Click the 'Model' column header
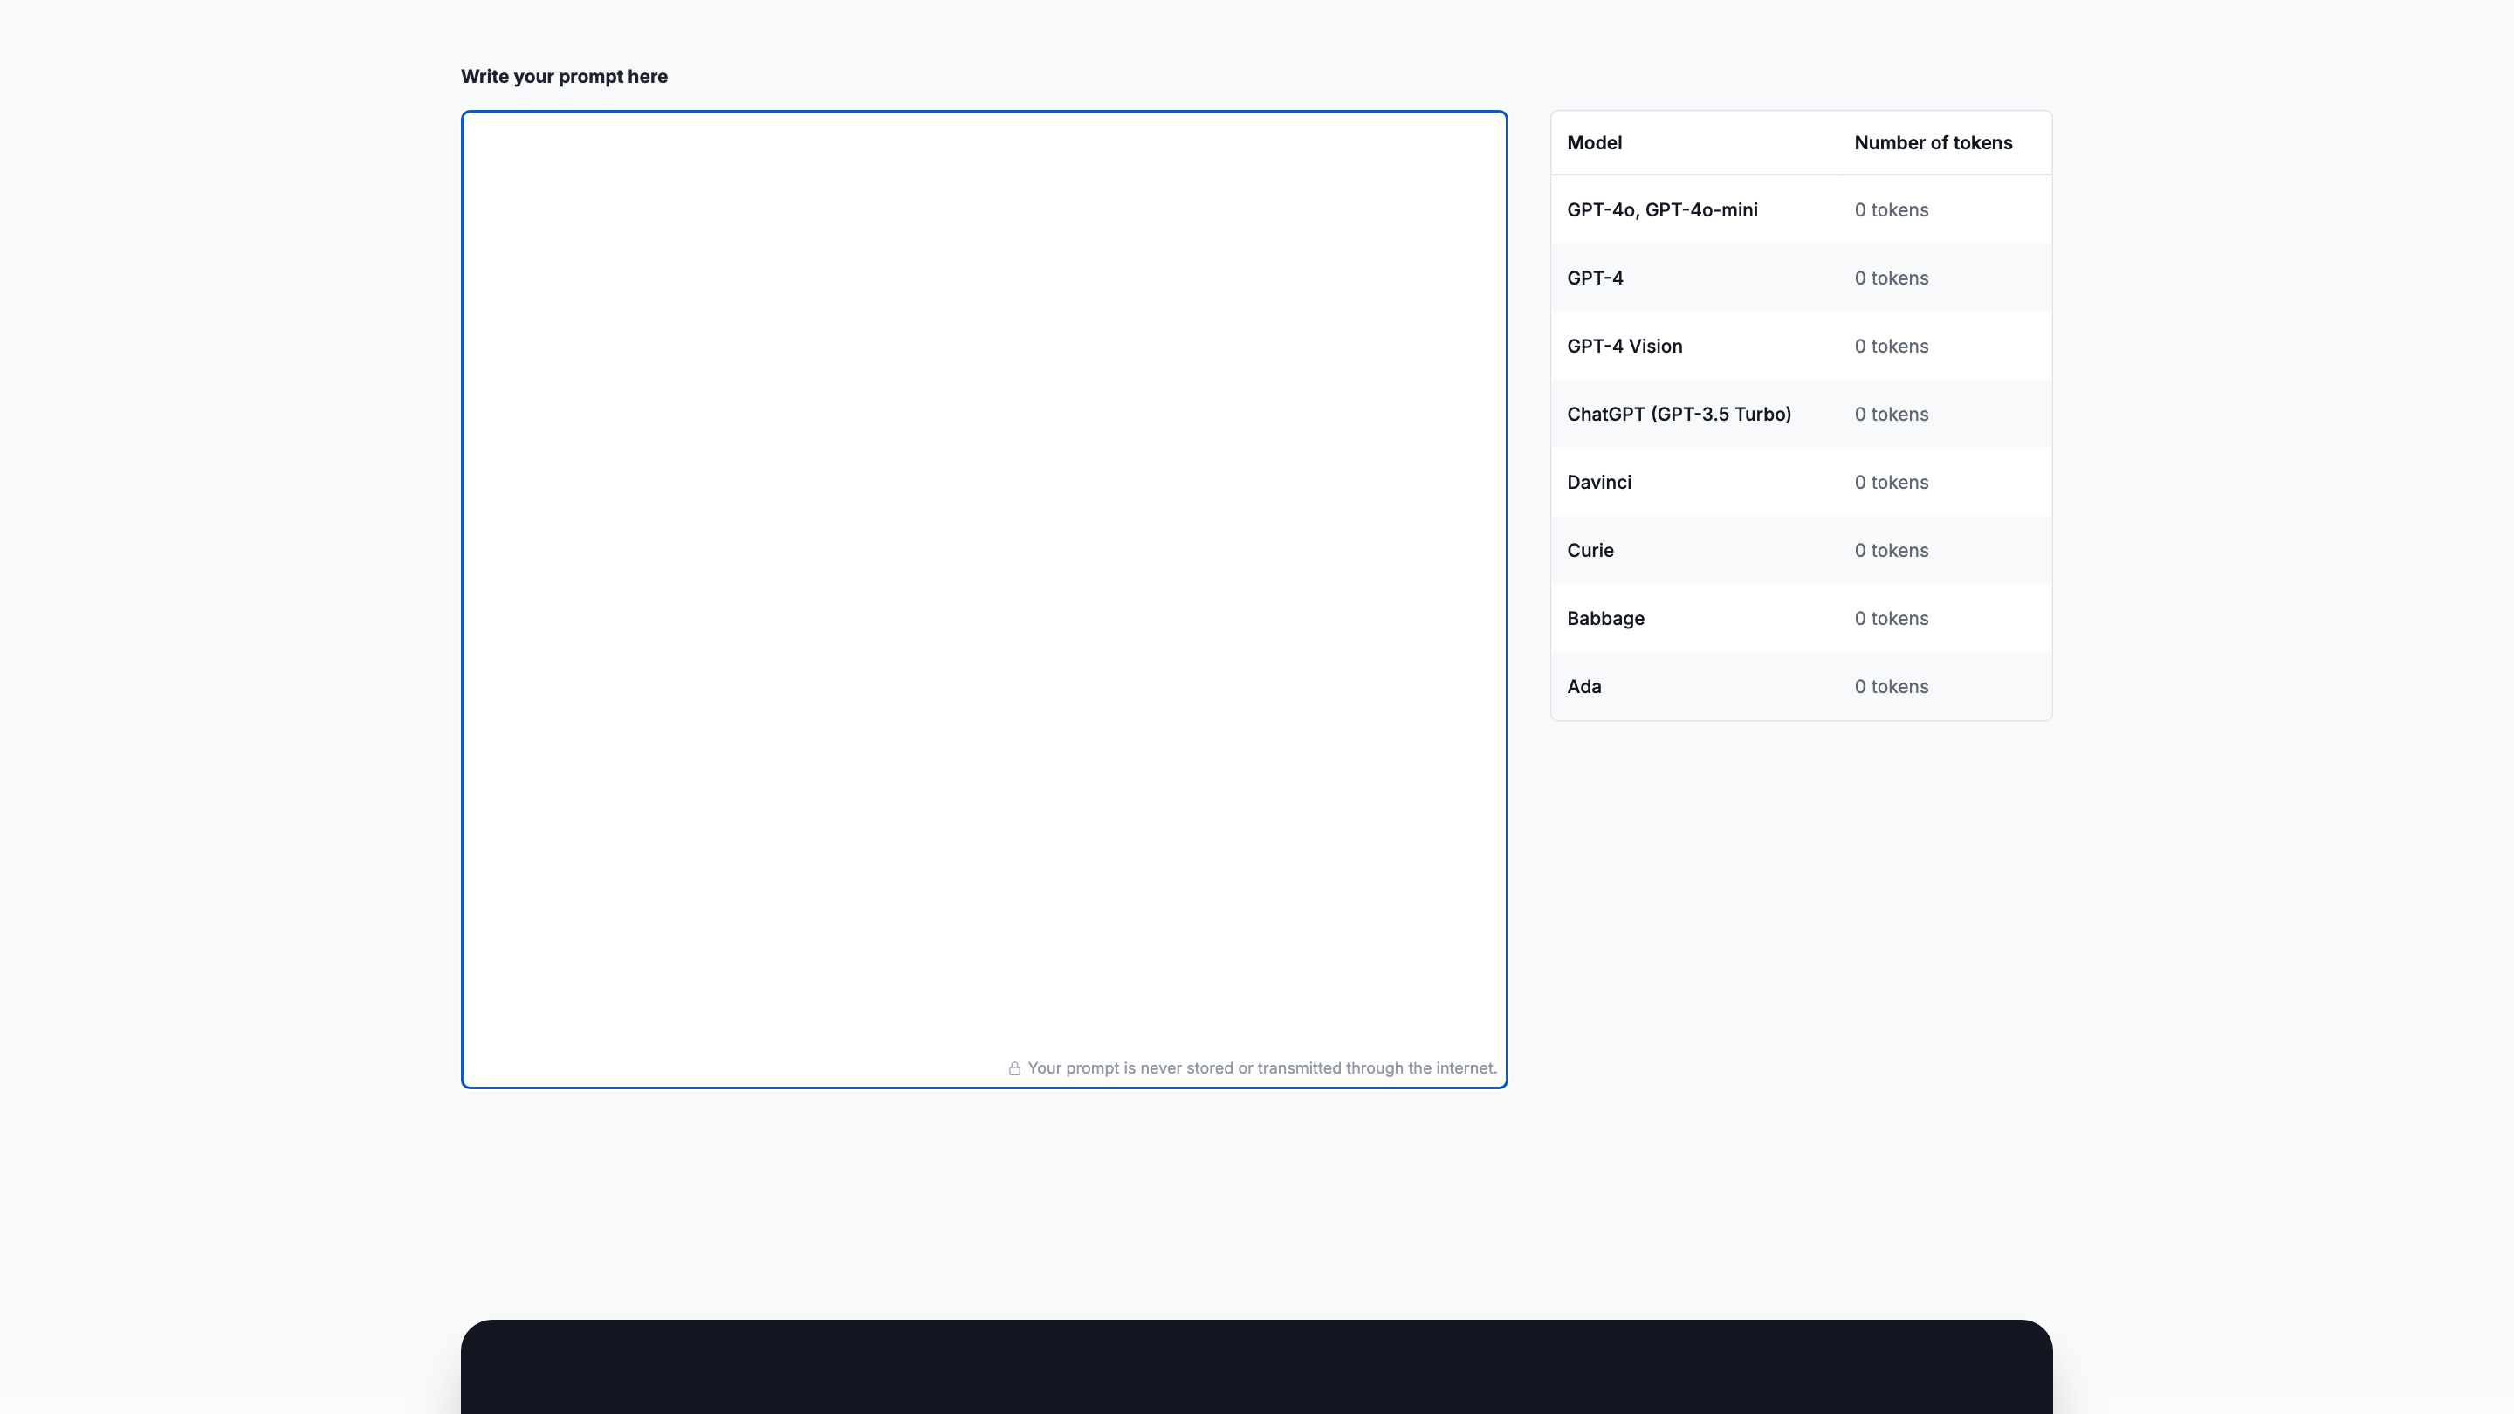The width and height of the screenshot is (2514, 1414). coord(1595,142)
